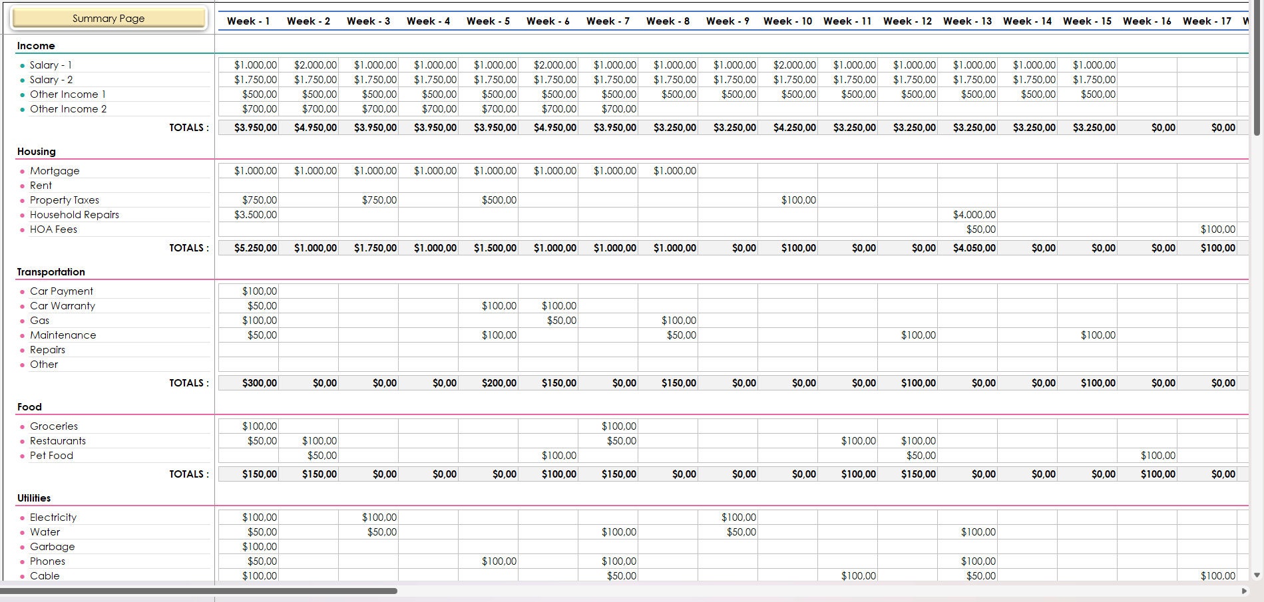The width and height of the screenshot is (1264, 602).
Task: Select the Salary - 2 row label
Action: click(x=51, y=80)
